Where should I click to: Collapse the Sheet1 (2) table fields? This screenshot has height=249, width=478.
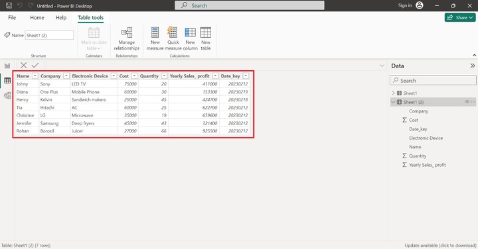[x=393, y=102]
